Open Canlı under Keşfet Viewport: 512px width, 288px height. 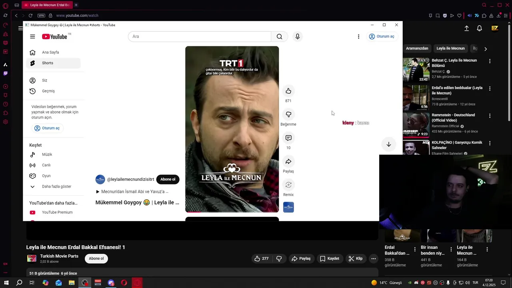(53, 165)
